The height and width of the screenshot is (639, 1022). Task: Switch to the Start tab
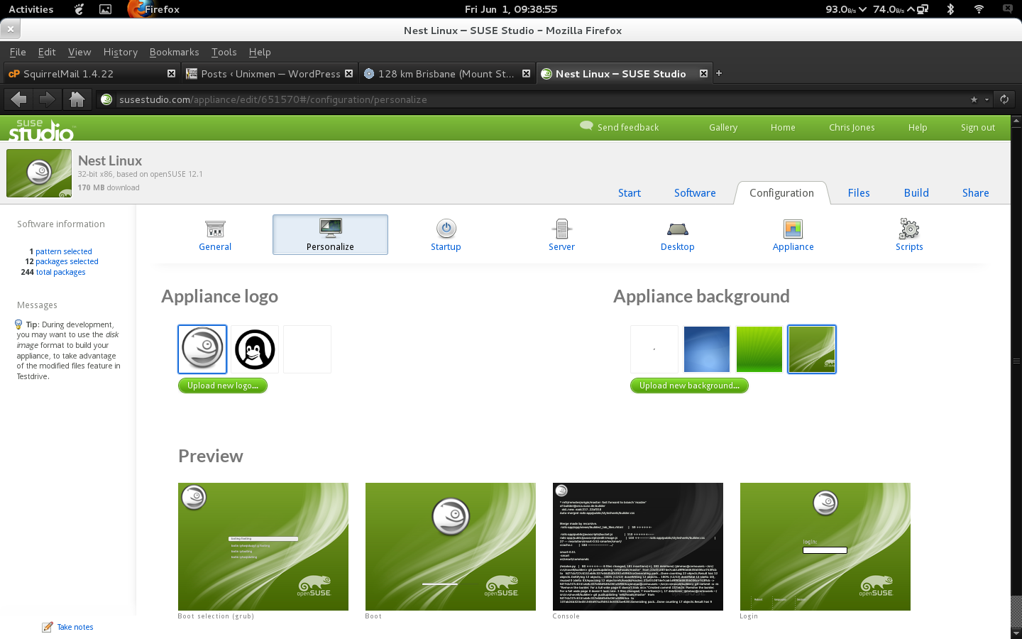(x=629, y=193)
